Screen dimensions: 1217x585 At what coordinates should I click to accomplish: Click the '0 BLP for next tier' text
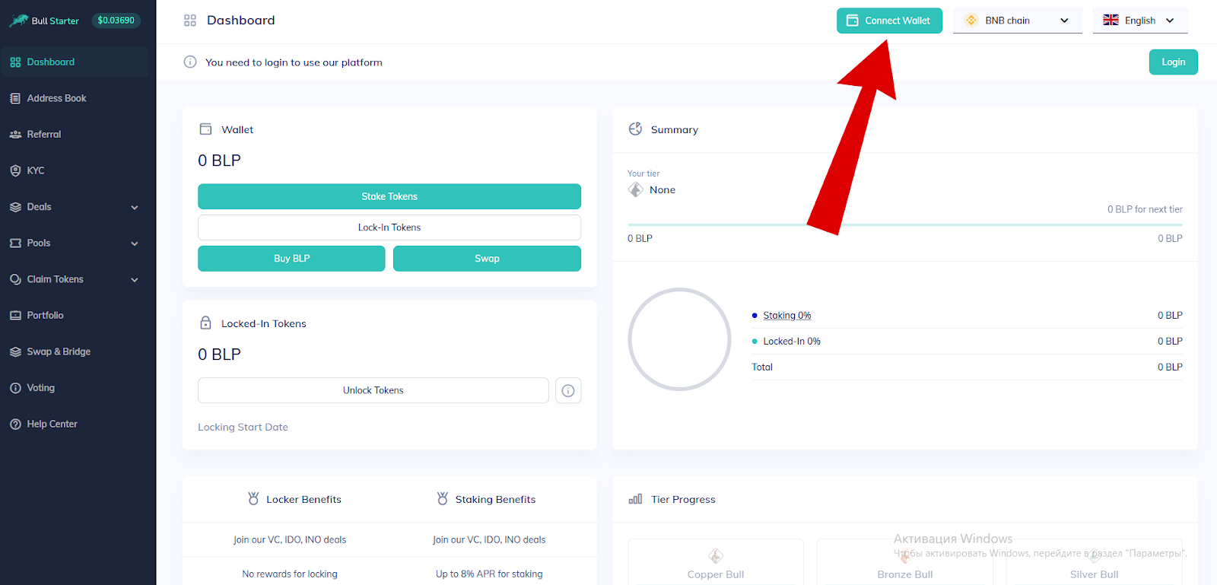click(1145, 209)
